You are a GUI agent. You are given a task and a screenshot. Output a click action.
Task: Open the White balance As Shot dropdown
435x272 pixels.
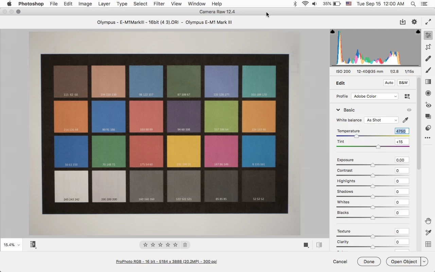pos(381,120)
